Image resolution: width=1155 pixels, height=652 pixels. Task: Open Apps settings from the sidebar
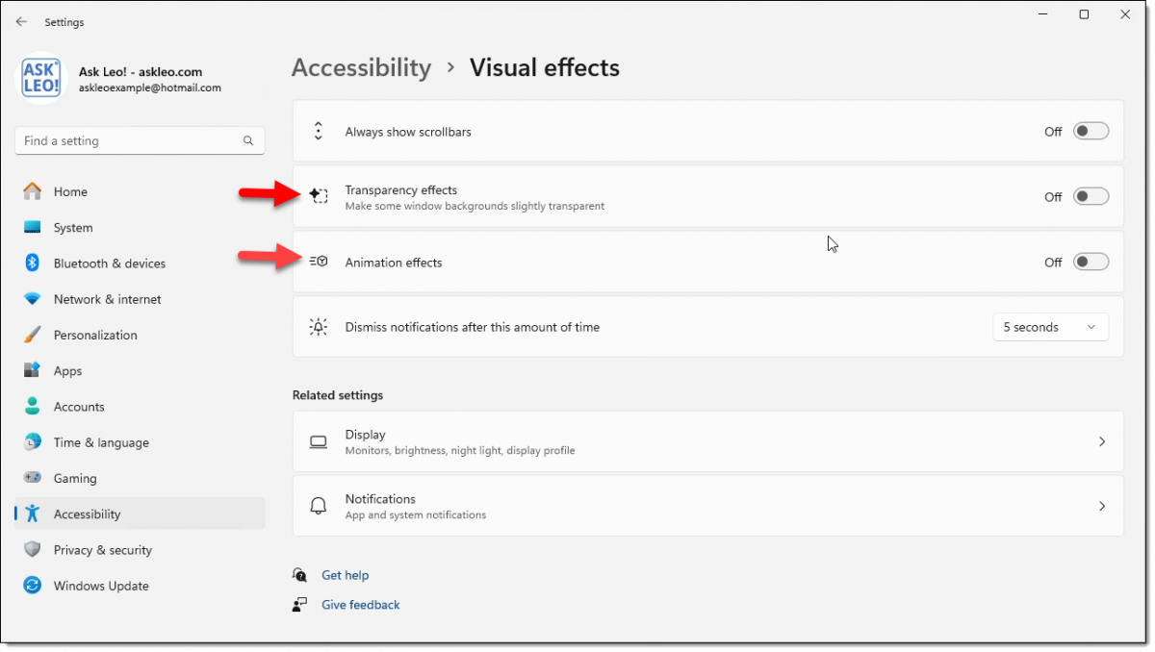[x=33, y=370]
